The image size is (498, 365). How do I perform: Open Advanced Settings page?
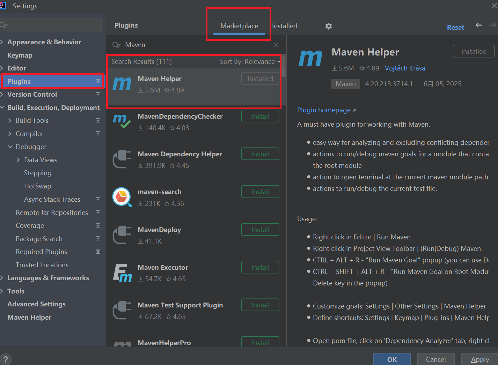(x=36, y=304)
